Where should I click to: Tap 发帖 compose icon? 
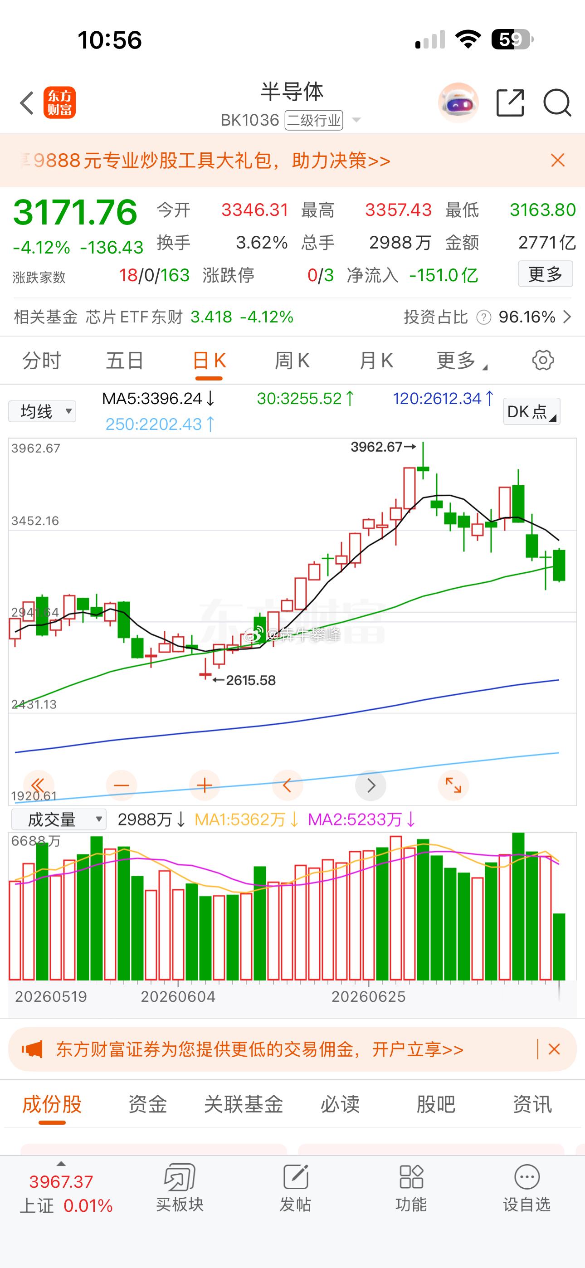(296, 1177)
